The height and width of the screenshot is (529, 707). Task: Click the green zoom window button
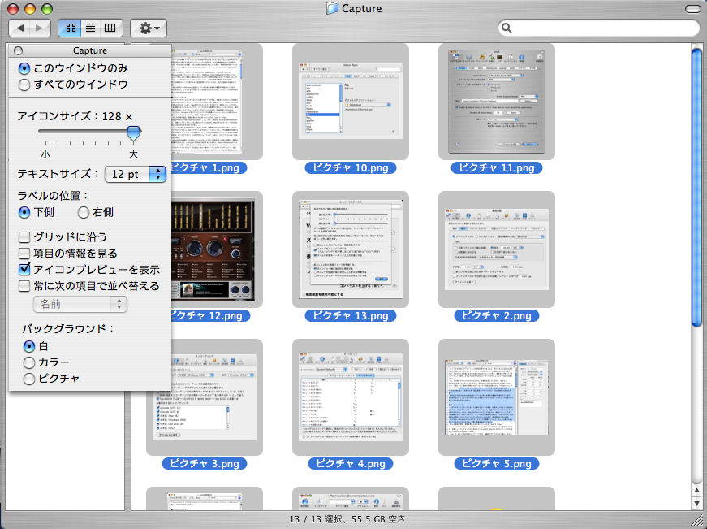[x=46, y=9]
